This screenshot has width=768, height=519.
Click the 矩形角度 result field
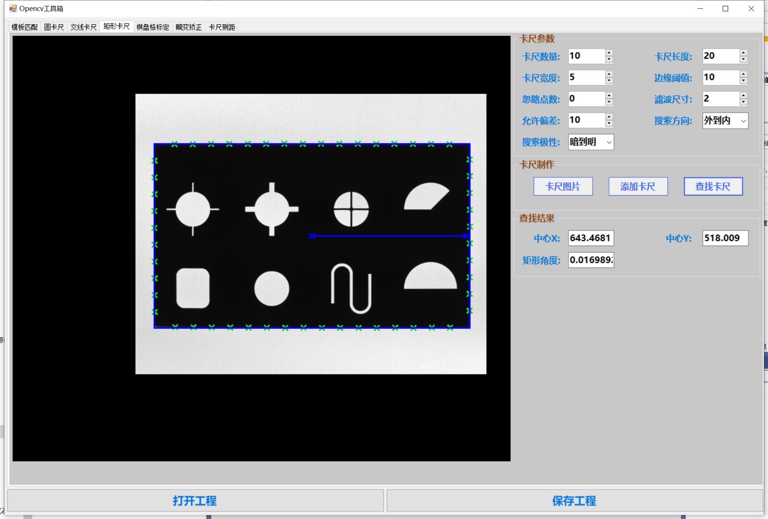[x=590, y=260]
